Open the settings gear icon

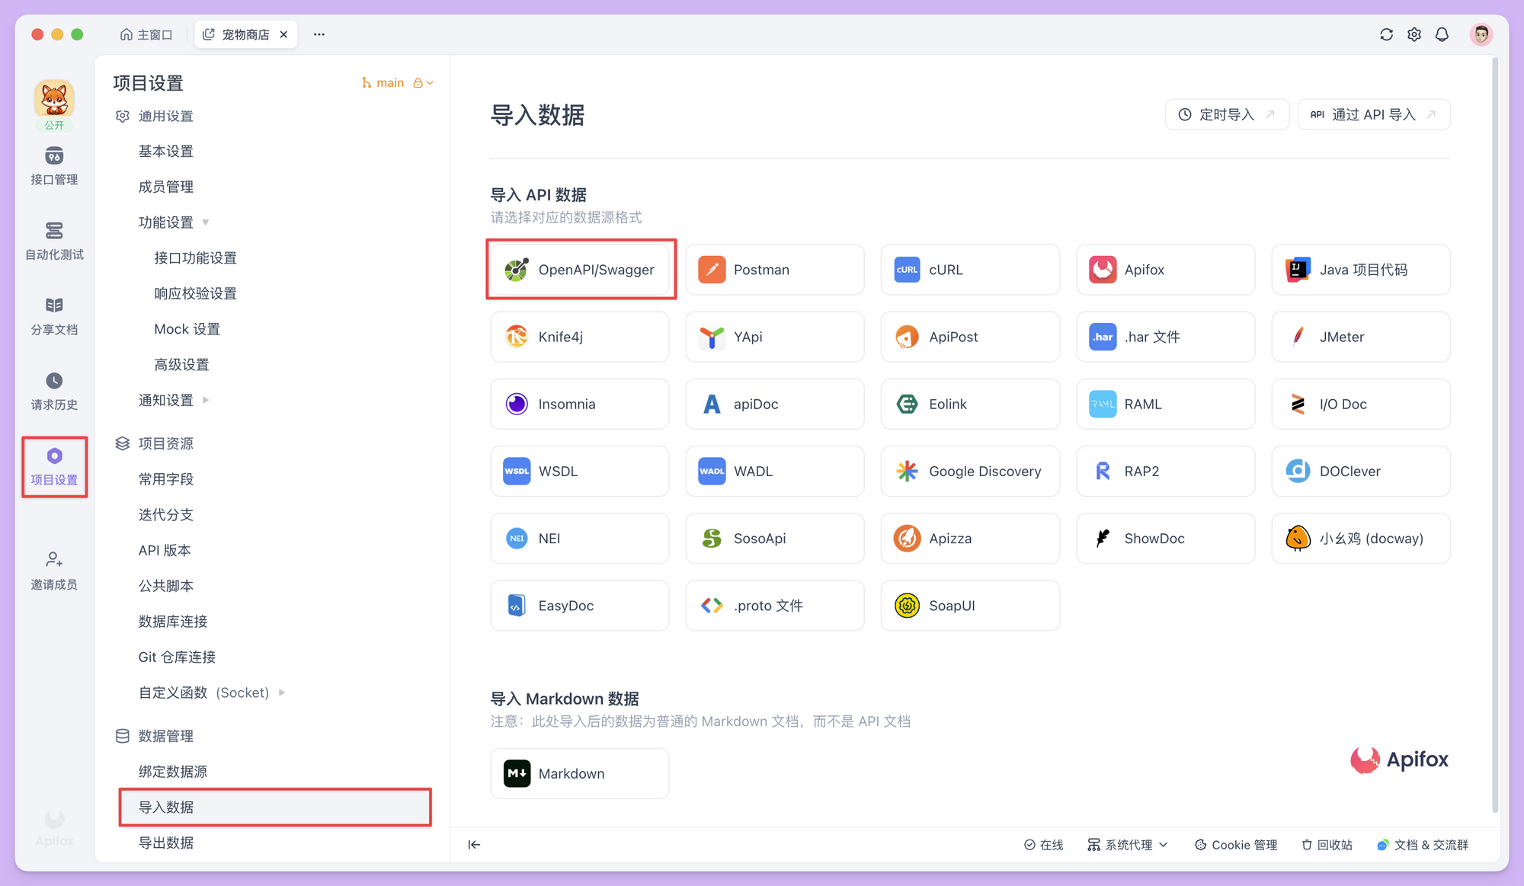tap(1414, 34)
